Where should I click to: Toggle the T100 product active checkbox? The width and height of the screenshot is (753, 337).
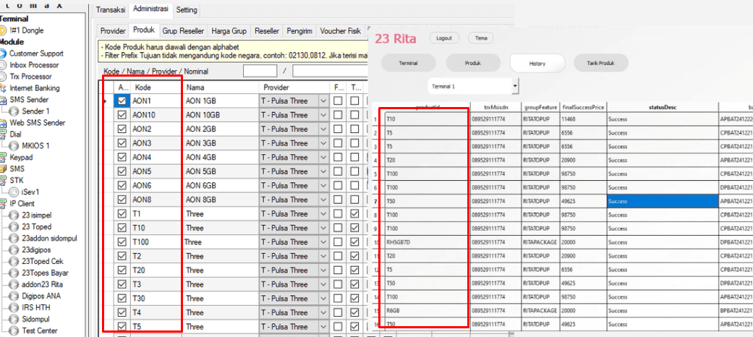coord(122,242)
